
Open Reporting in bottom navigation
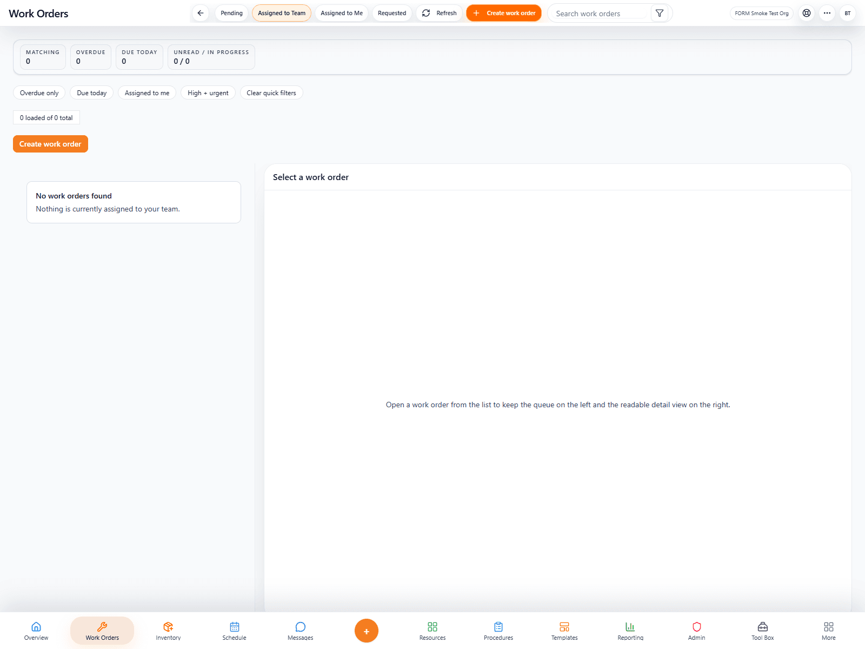point(630,631)
